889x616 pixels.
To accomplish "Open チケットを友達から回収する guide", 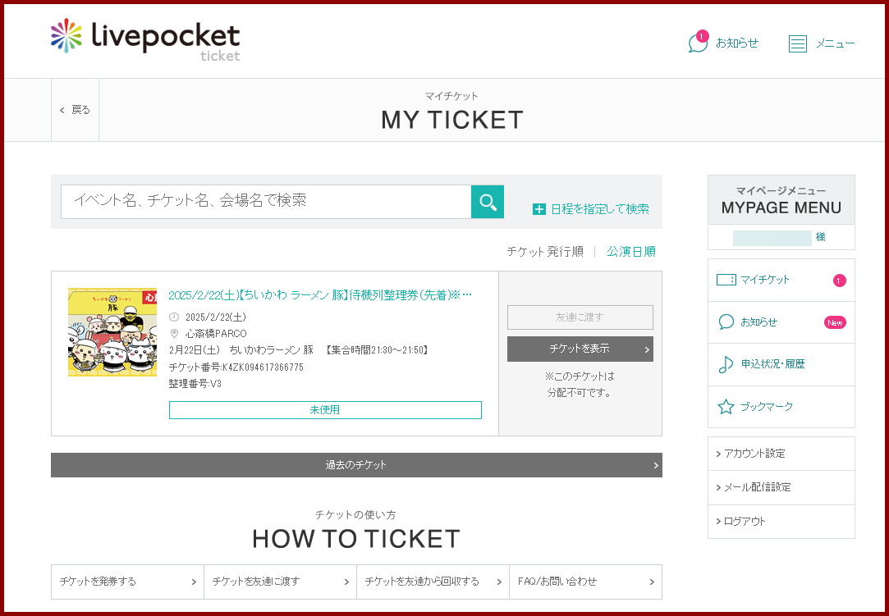I will pos(433,582).
